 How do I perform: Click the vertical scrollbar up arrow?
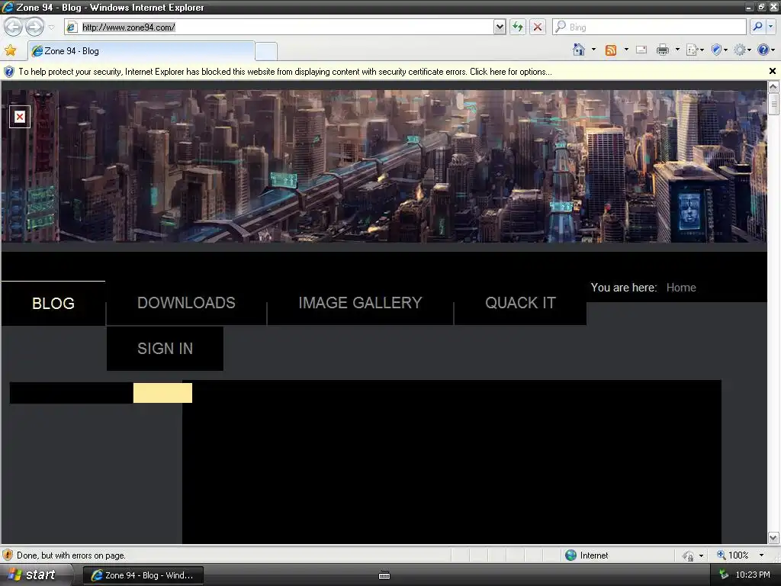tap(773, 87)
